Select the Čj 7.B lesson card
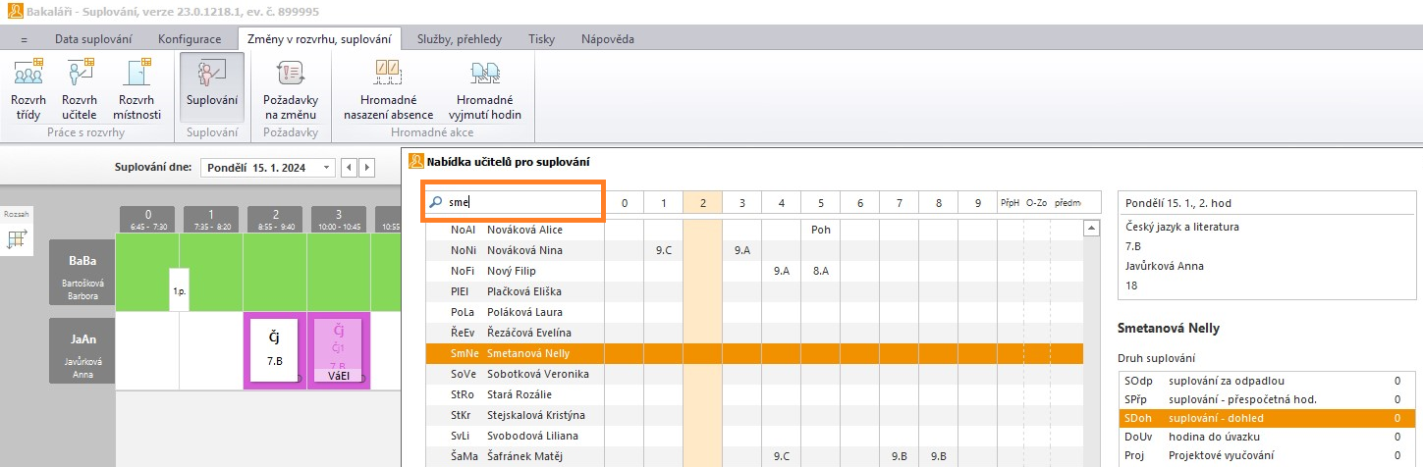 (276, 350)
